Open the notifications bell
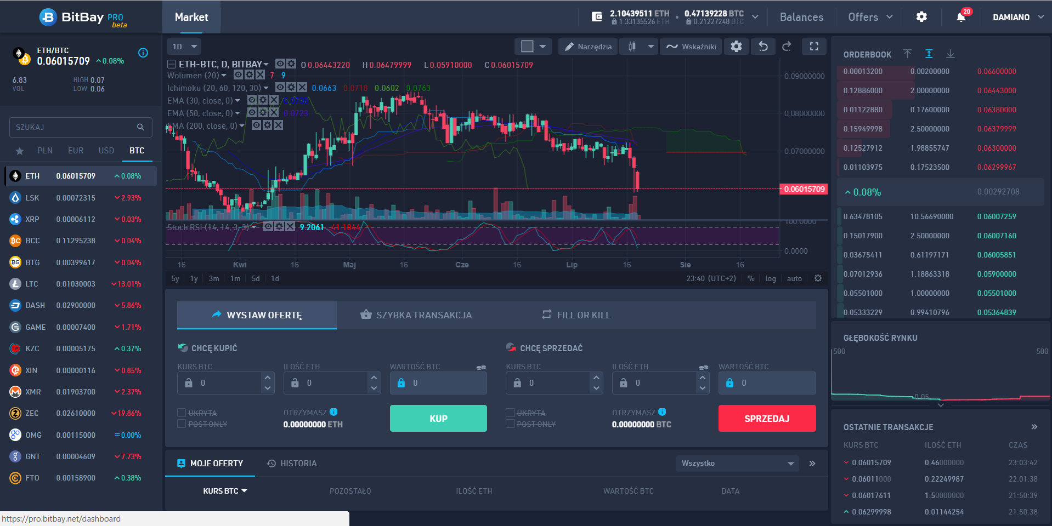The height and width of the screenshot is (526, 1052). coord(961,17)
